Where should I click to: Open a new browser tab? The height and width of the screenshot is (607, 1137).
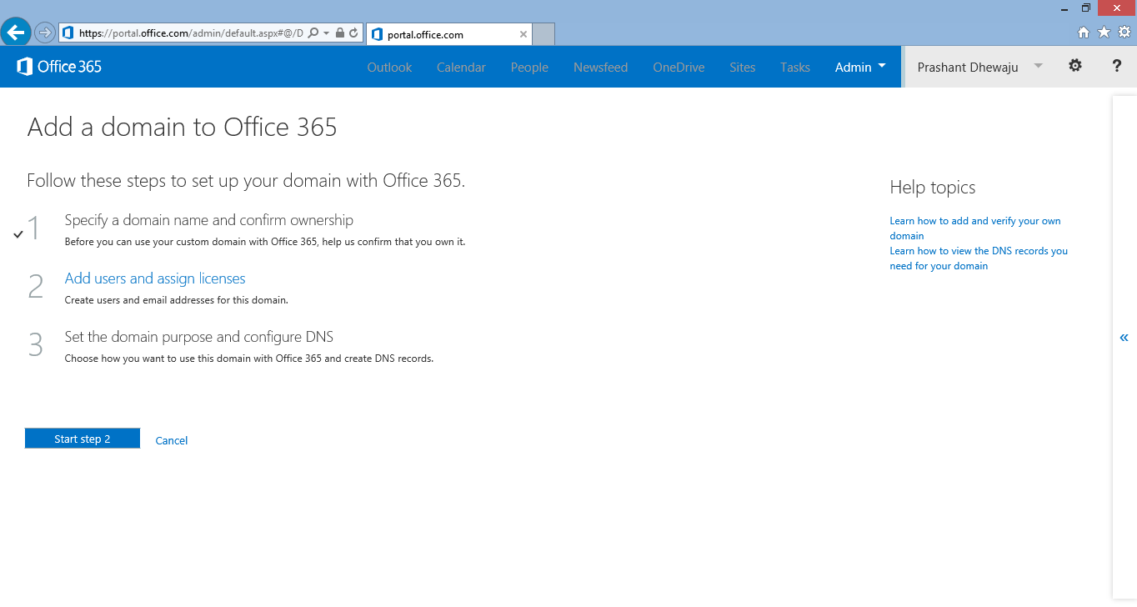click(x=543, y=34)
